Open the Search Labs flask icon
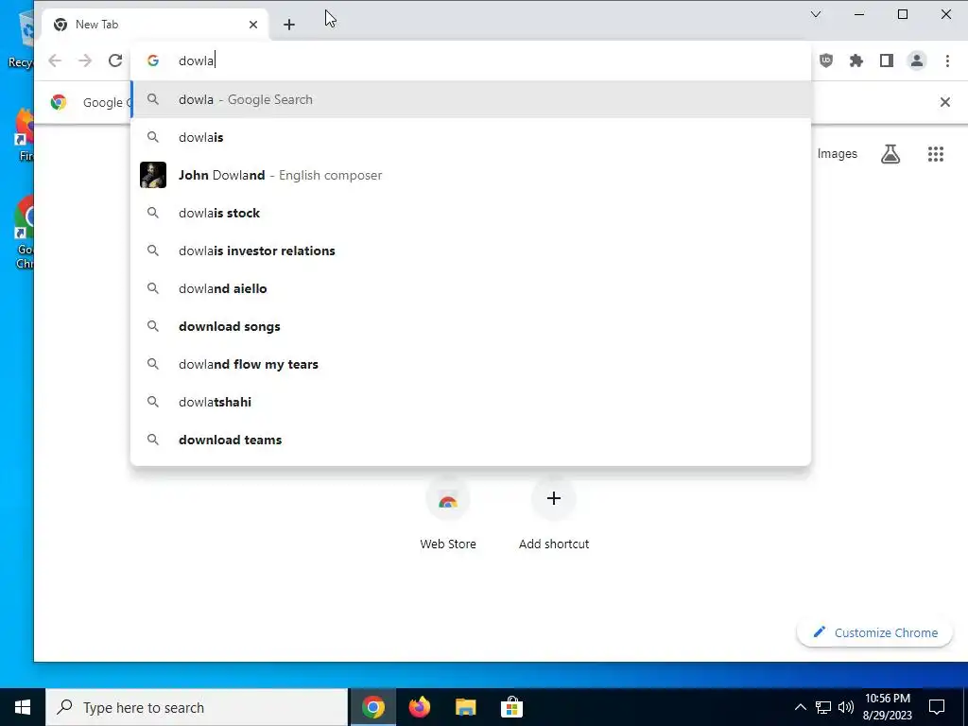The image size is (968, 726). click(x=890, y=154)
